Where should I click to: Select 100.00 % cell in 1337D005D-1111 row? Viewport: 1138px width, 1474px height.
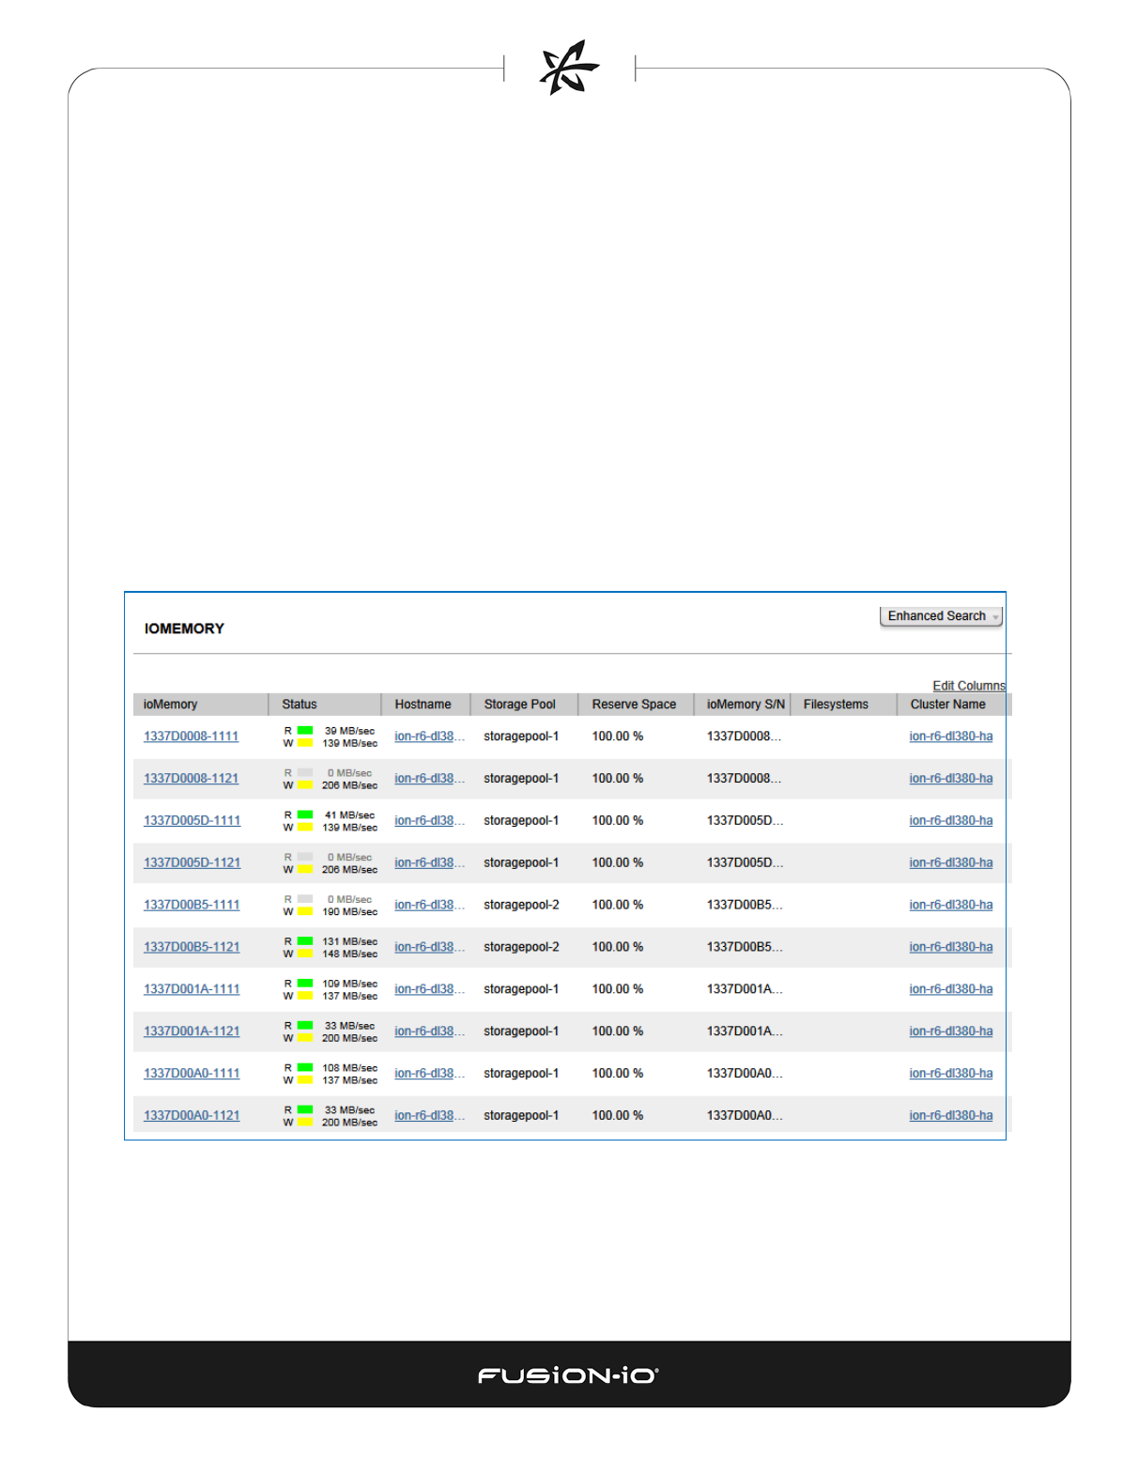[x=618, y=821]
